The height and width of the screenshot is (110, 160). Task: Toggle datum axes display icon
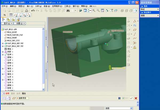point(20,15)
